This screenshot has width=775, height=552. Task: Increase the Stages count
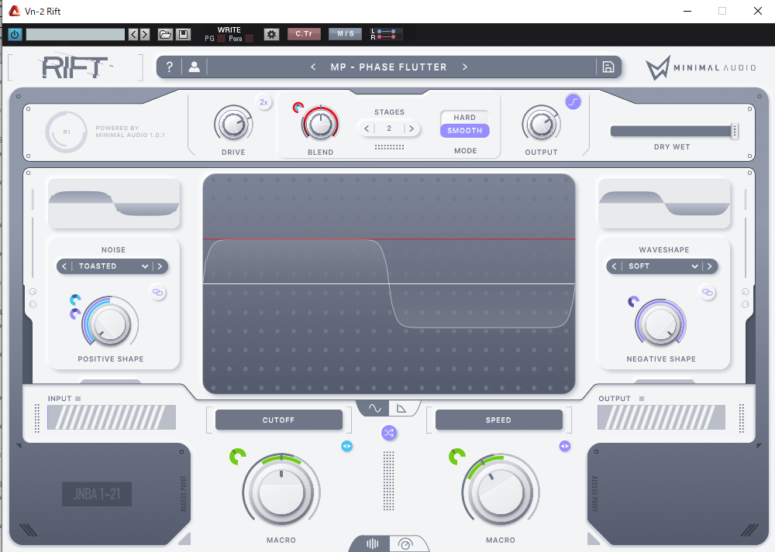(412, 129)
